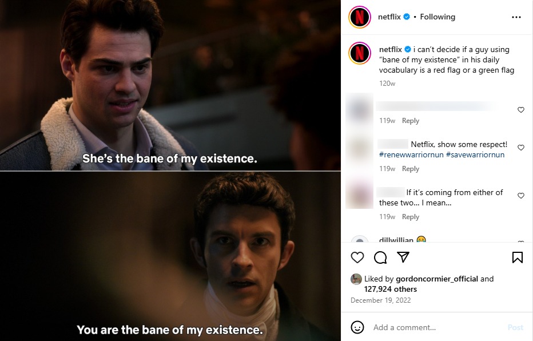
Task: Open the #savewarriornun hashtag
Action: [475, 154]
